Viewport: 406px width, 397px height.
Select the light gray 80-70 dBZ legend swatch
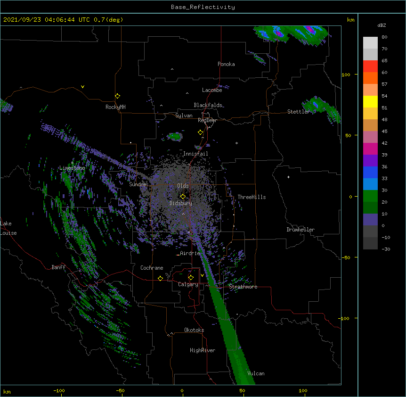[x=370, y=43]
